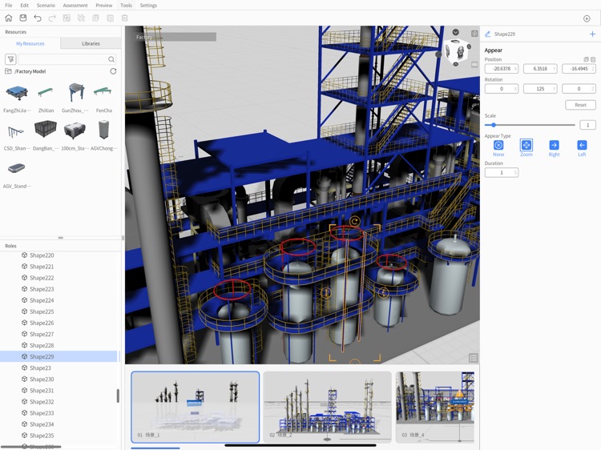Select the Right appear type
Viewport: 601px width, 450px height.
(554, 145)
